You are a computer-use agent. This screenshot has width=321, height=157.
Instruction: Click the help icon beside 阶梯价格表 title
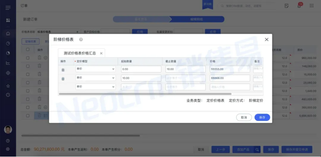coord(81,39)
